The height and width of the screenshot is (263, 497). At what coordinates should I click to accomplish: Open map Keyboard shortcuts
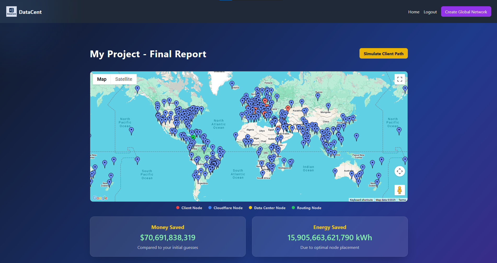[361, 200]
